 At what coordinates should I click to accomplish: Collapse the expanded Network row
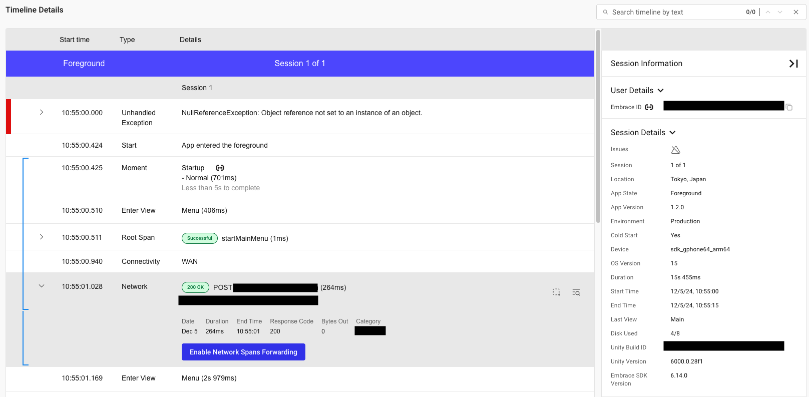click(x=42, y=286)
